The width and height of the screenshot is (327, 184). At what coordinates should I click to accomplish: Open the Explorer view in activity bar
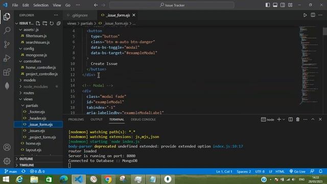[x=7, y=17]
